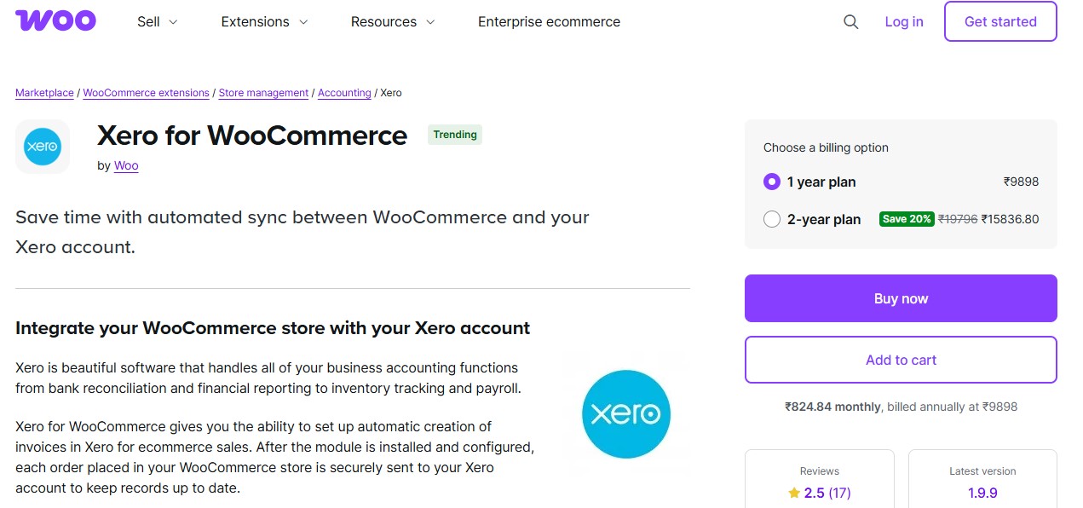The image size is (1083, 508).
Task: Choose the 2-year plan option
Action: pos(771,219)
